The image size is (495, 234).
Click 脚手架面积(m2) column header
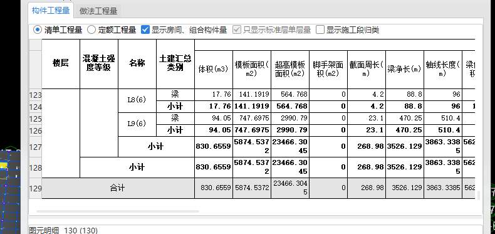(x=328, y=70)
